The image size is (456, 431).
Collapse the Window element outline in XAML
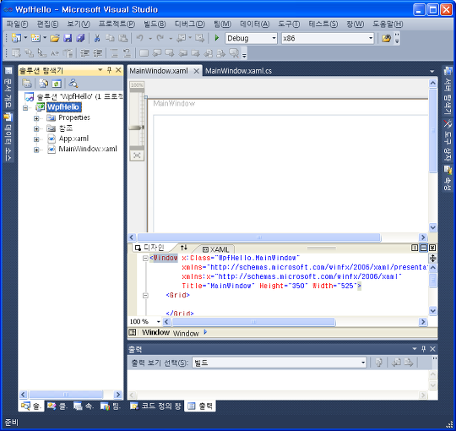tap(145, 258)
